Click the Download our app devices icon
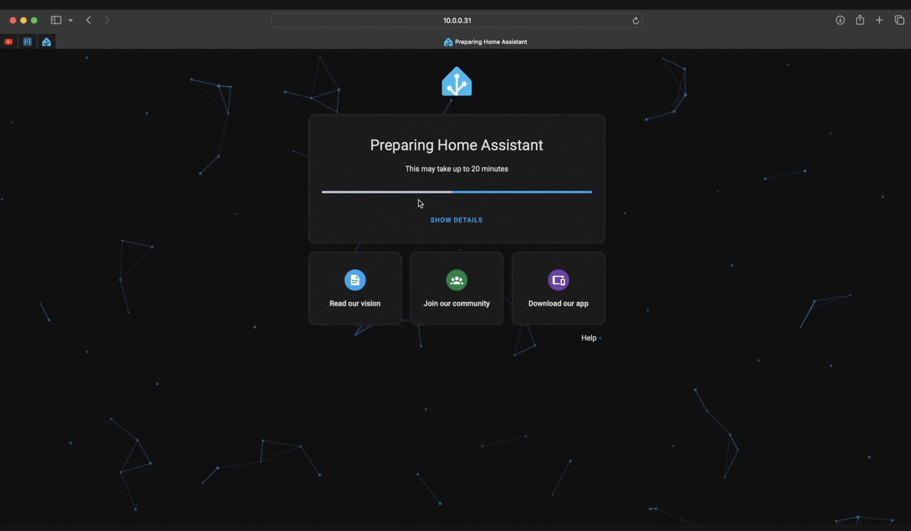This screenshot has height=531, width=911. (x=558, y=280)
